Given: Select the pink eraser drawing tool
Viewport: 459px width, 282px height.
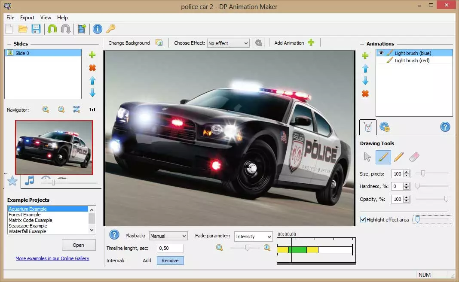Looking at the screenshot, I should click(x=414, y=157).
